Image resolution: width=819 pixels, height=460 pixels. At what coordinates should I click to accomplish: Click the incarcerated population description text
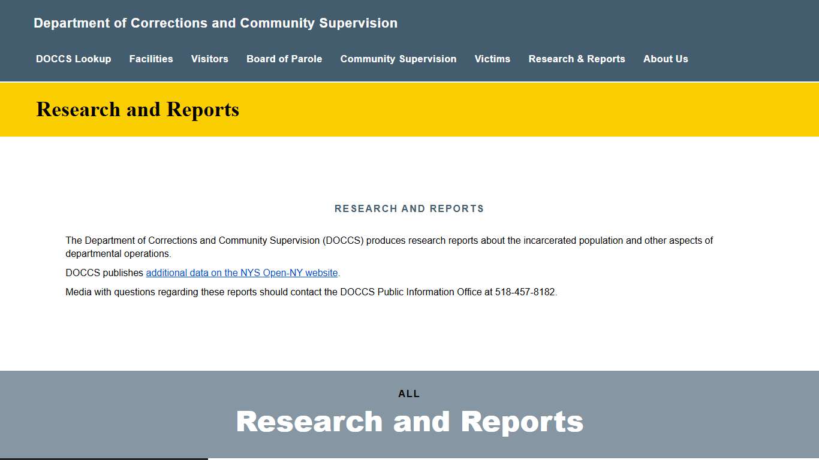pos(389,240)
